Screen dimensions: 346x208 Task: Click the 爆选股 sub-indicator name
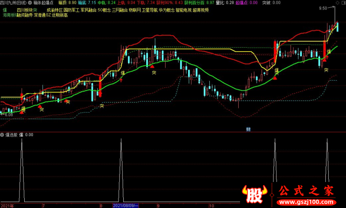[11, 135]
